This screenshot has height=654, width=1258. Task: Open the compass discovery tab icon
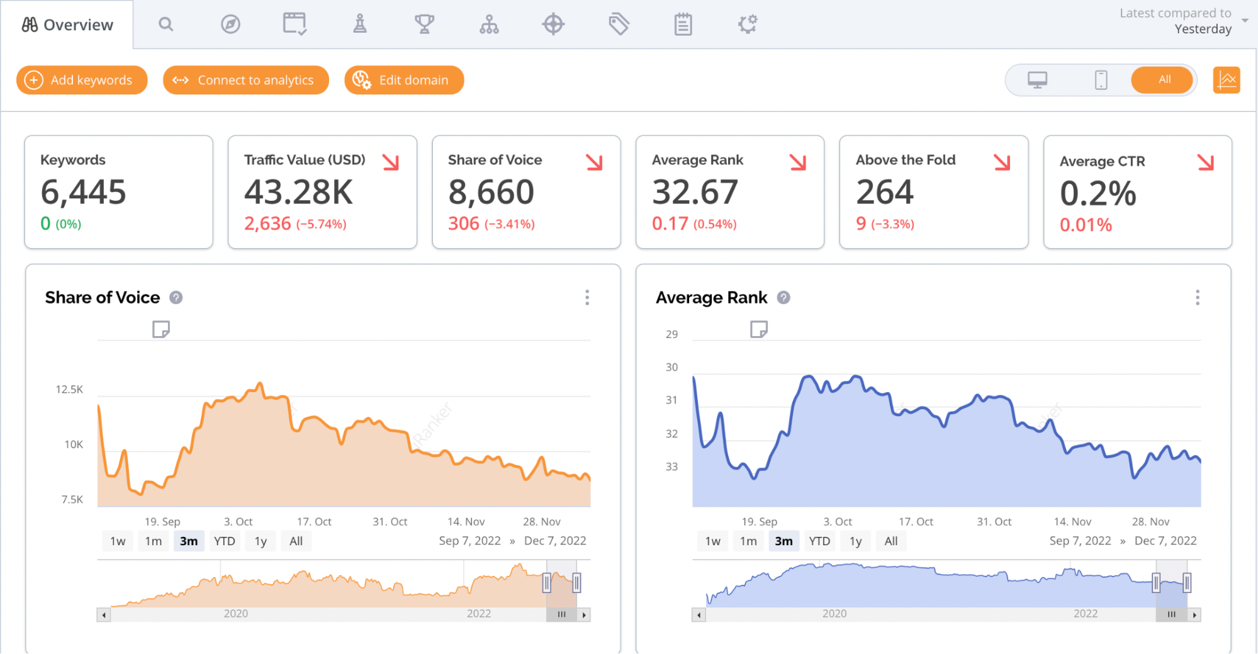[230, 25]
